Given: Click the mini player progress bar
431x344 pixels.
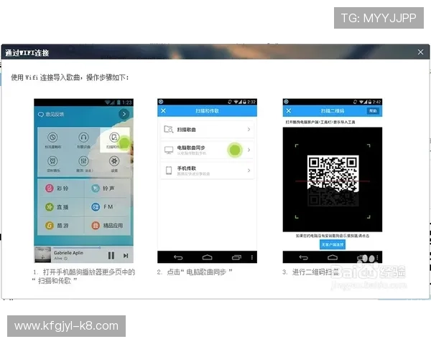Looking at the screenshot, I should [77, 247].
